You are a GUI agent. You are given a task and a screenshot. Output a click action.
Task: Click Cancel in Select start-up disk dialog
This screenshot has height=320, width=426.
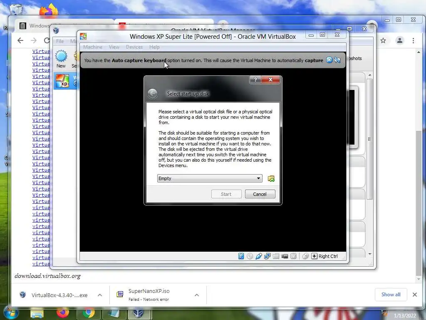click(x=260, y=194)
